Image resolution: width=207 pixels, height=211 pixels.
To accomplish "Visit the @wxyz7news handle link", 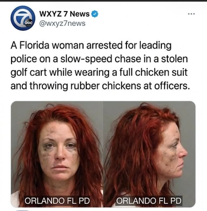I will click(x=62, y=24).
